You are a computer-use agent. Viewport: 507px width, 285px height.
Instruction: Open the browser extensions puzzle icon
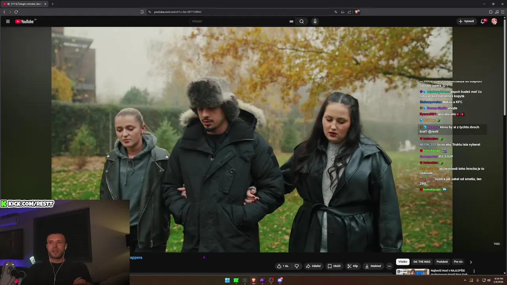(x=491, y=12)
